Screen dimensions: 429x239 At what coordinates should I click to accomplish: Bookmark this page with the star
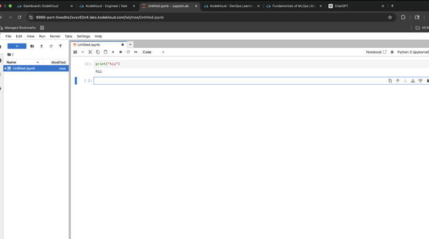390,17
